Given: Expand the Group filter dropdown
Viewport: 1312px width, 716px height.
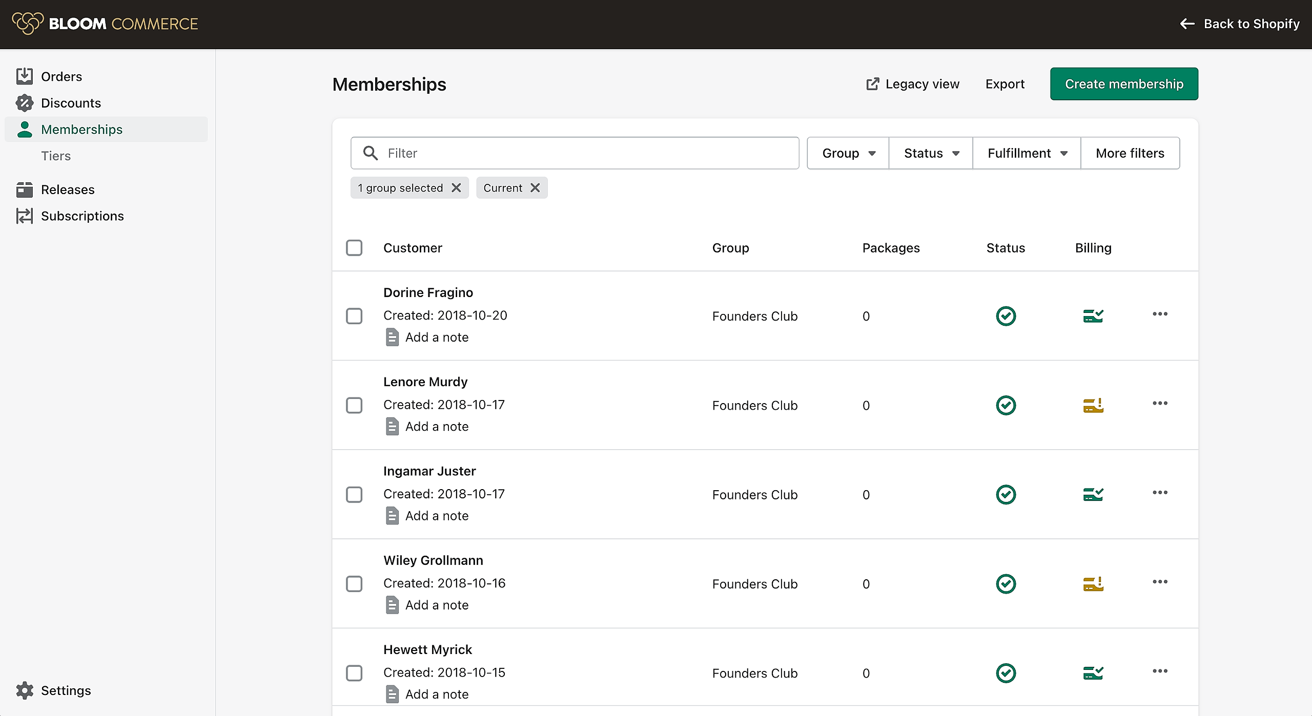Looking at the screenshot, I should [848, 153].
